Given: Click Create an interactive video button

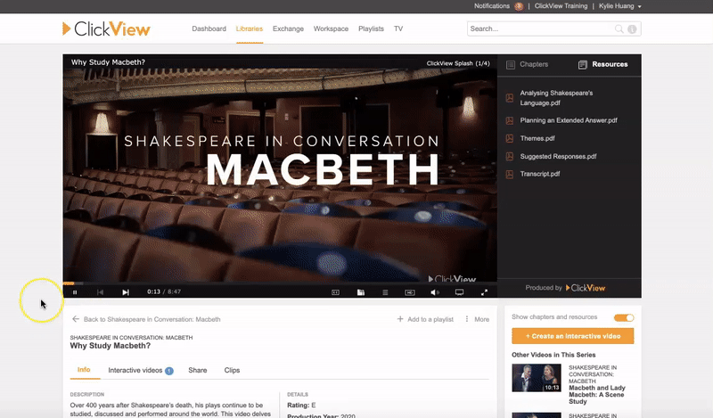Looking at the screenshot, I should [572, 336].
